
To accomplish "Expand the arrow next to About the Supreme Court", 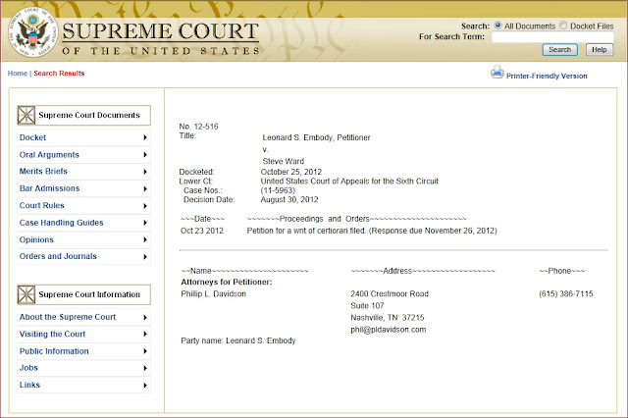I will pyautogui.click(x=145, y=318).
